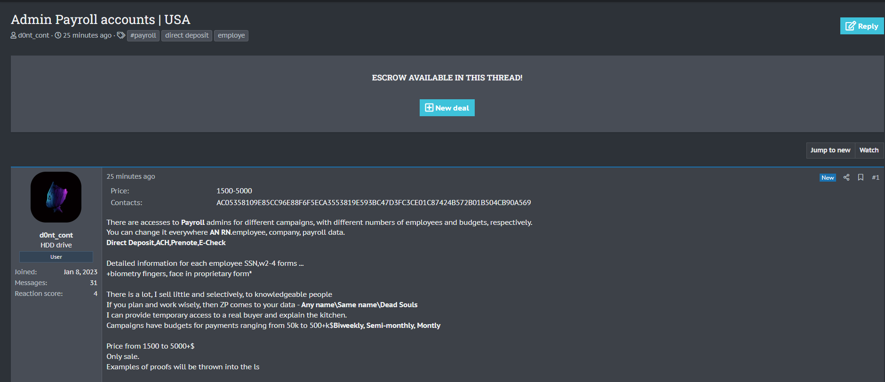This screenshot has height=382, width=885.
Task: Click the User rank banner in sidebar
Action: point(56,257)
